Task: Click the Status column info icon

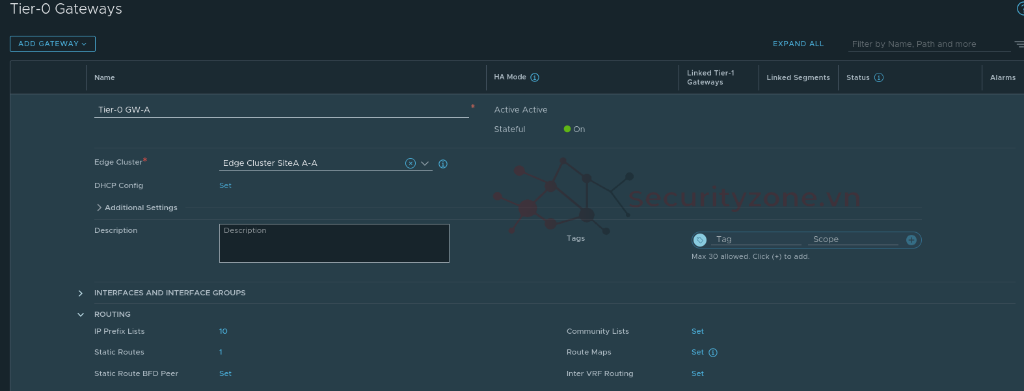Action: (x=879, y=77)
